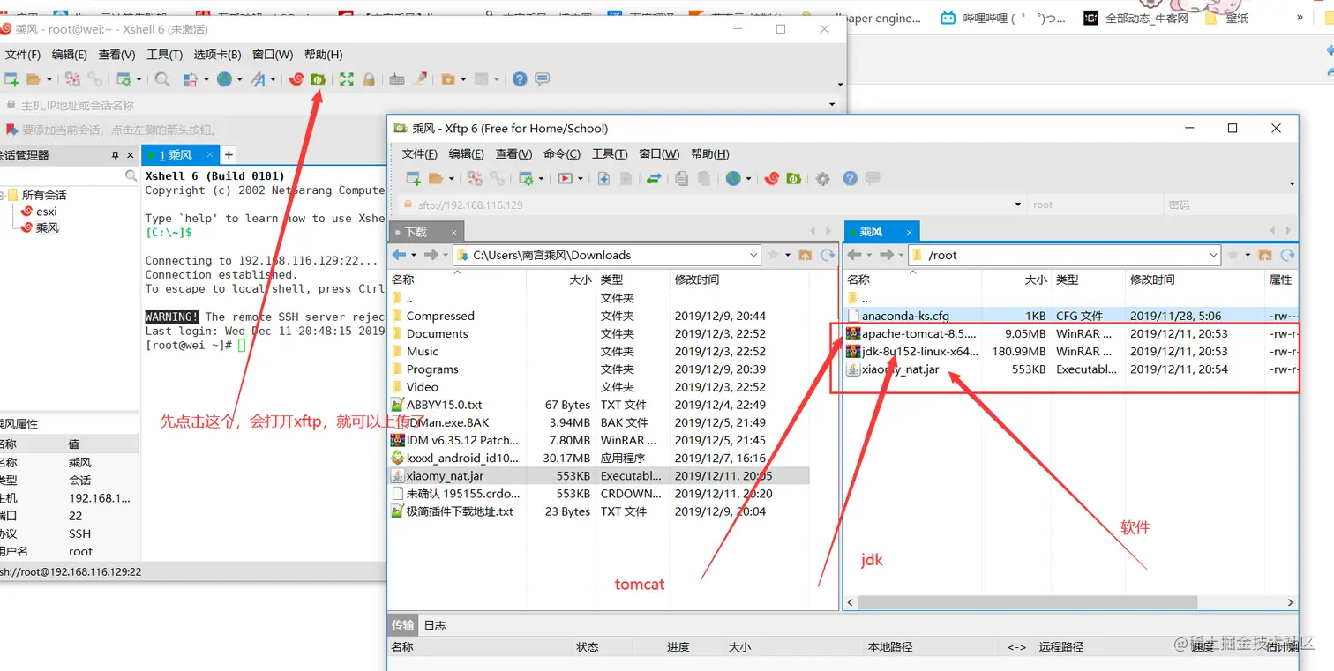Click back arrow in local Downloads pane

[399, 255]
